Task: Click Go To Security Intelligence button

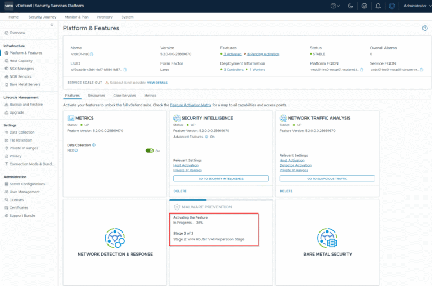Action: [x=221, y=178]
